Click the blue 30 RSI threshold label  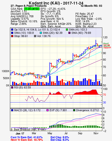[104, 102]
